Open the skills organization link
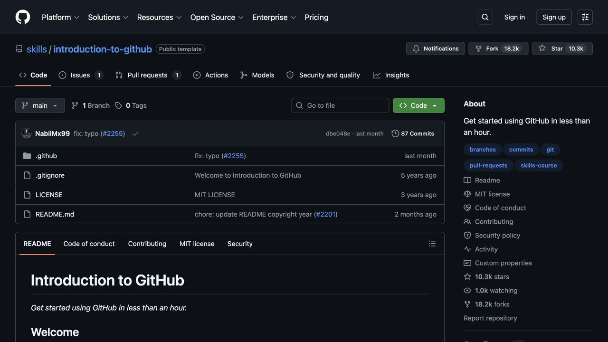The height and width of the screenshot is (342, 608). (37, 49)
